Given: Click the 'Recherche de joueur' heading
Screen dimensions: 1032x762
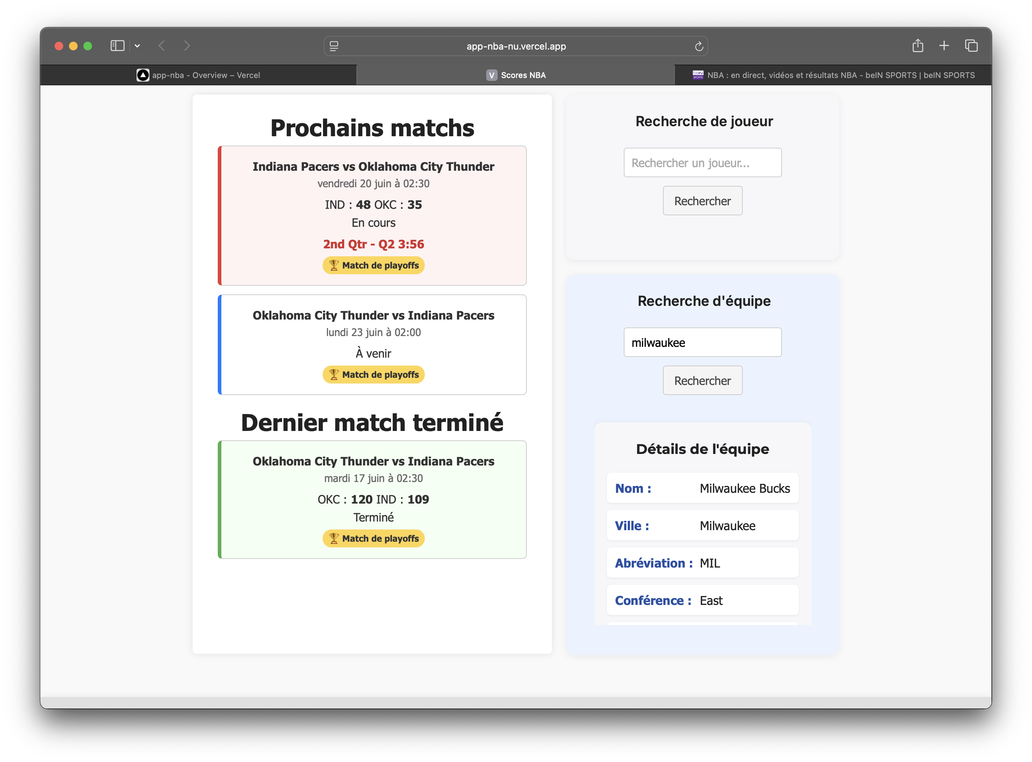Looking at the screenshot, I should [704, 121].
